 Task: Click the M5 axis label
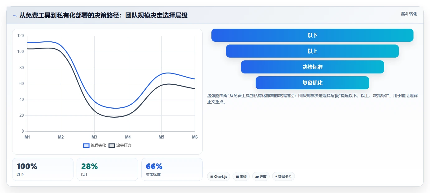[x=161, y=137]
